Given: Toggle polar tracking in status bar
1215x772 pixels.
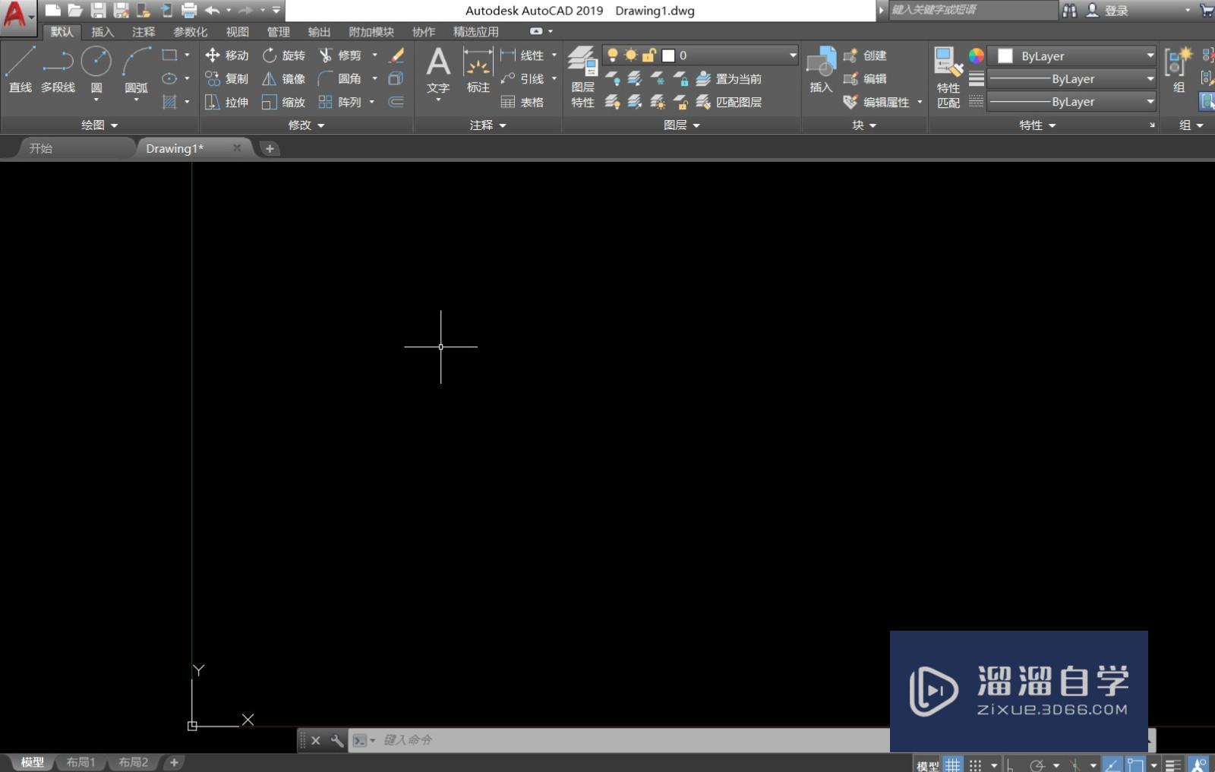Looking at the screenshot, I should (1037, 765).
